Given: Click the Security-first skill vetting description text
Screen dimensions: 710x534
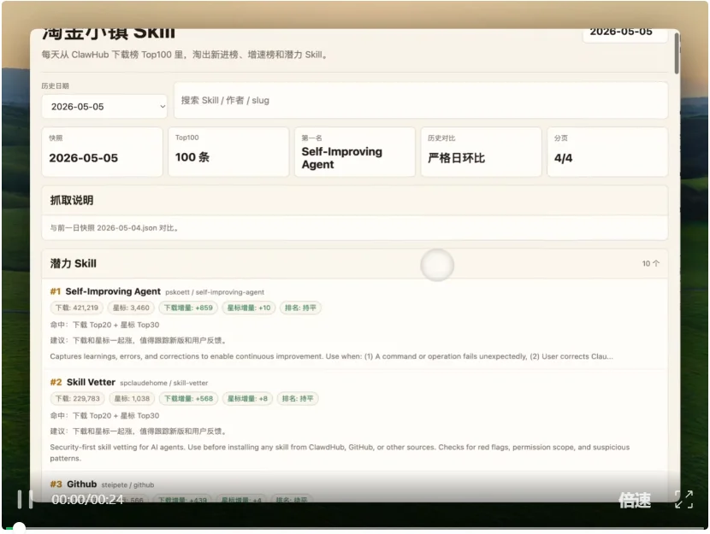Looking at the screenshot, I should 340,453.
